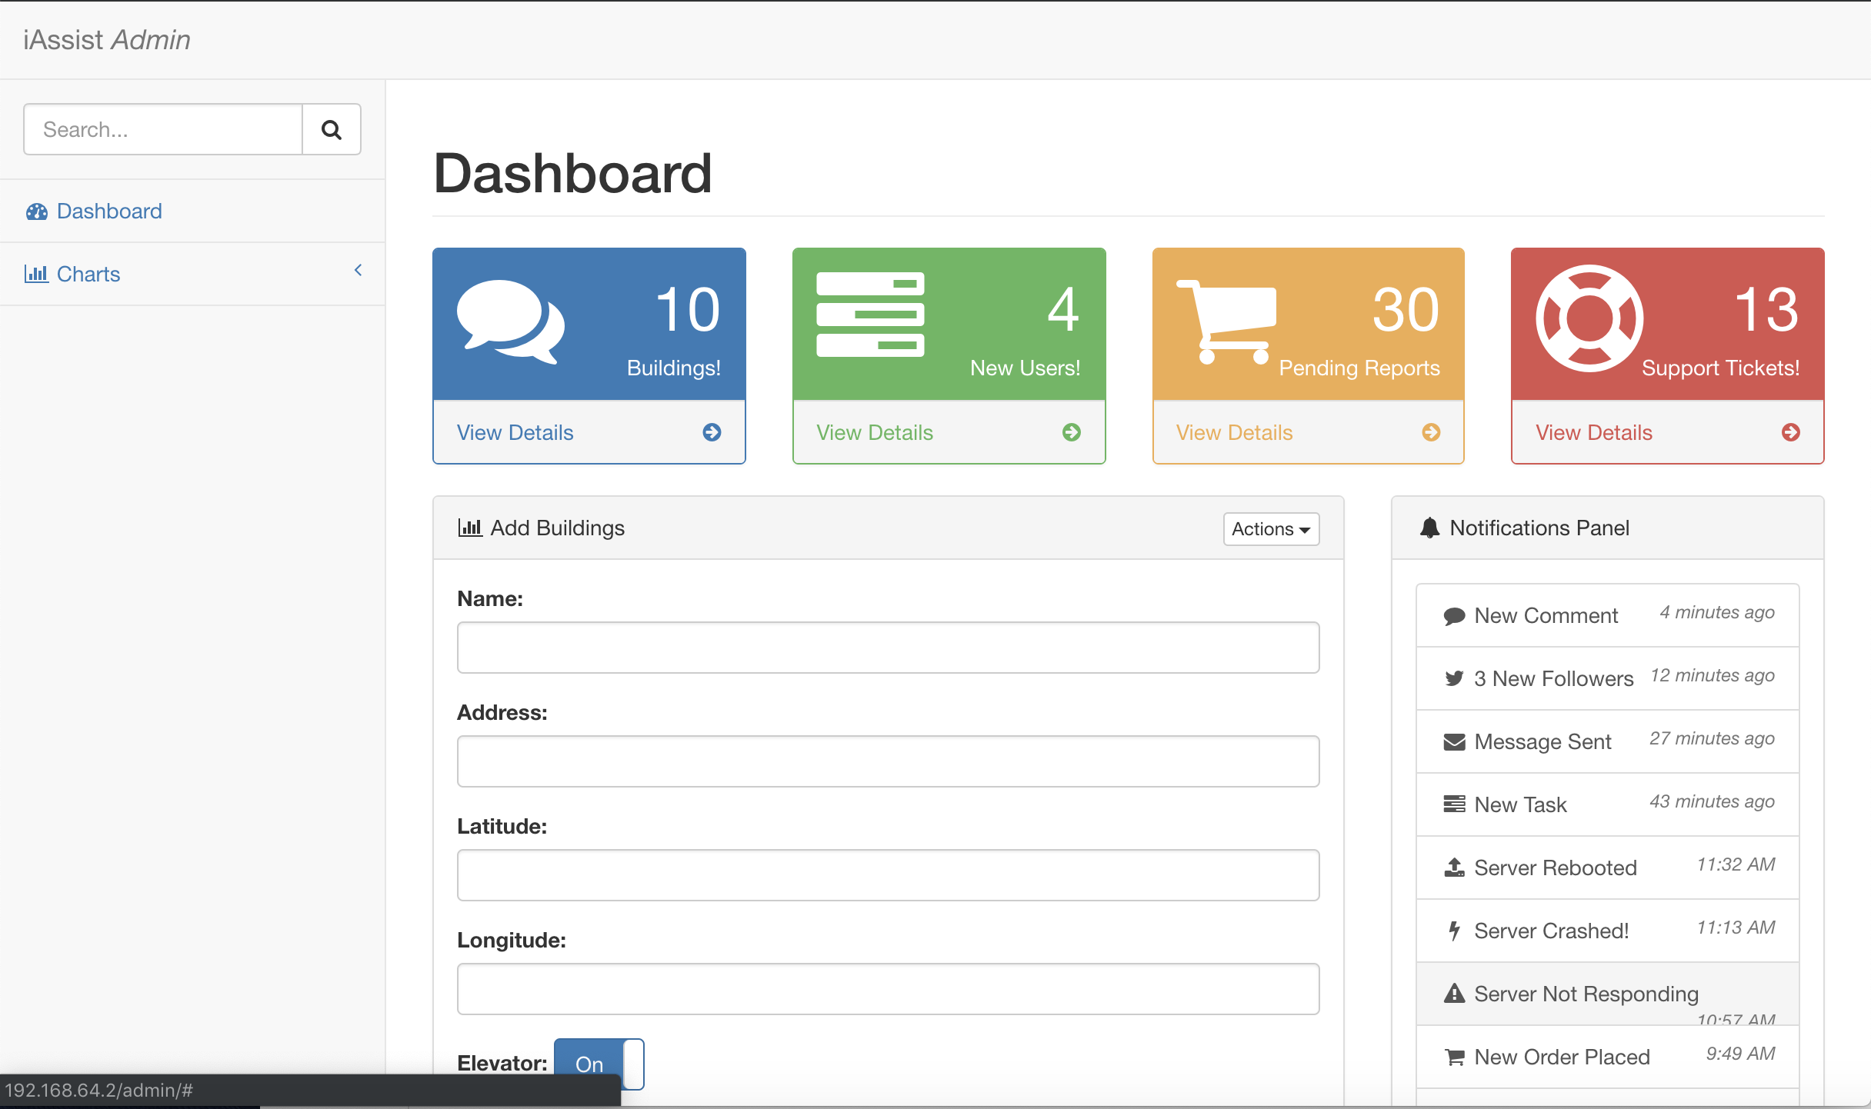Click the Name input field
Screen dimensions: 1871x1109
(x=888, y=648)
